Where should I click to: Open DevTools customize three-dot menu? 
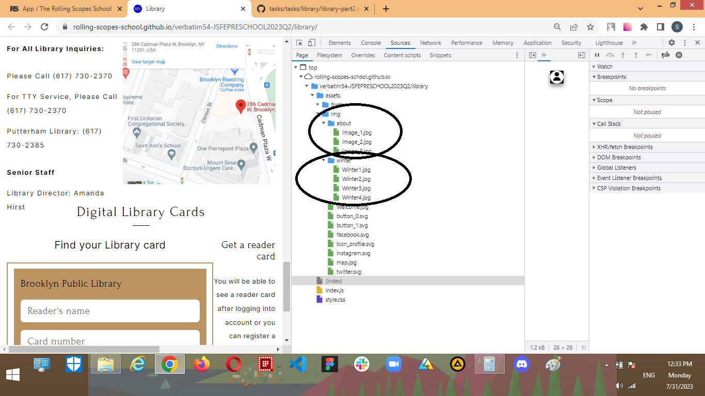[x=684, y=43]
